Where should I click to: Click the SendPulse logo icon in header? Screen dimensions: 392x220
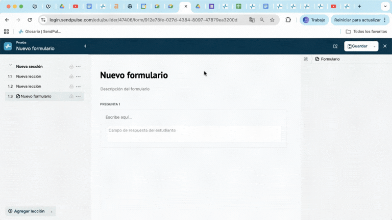8,46
